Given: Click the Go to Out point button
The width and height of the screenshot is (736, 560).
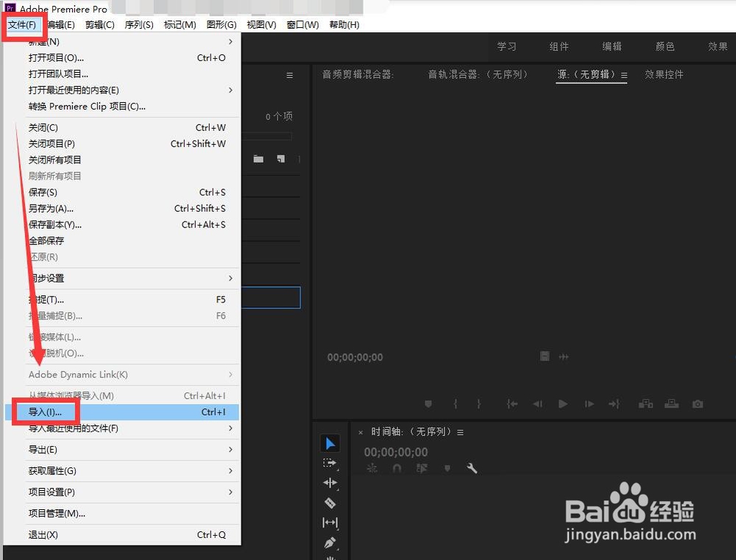Looking at the screenshot, I should (614, 404).
